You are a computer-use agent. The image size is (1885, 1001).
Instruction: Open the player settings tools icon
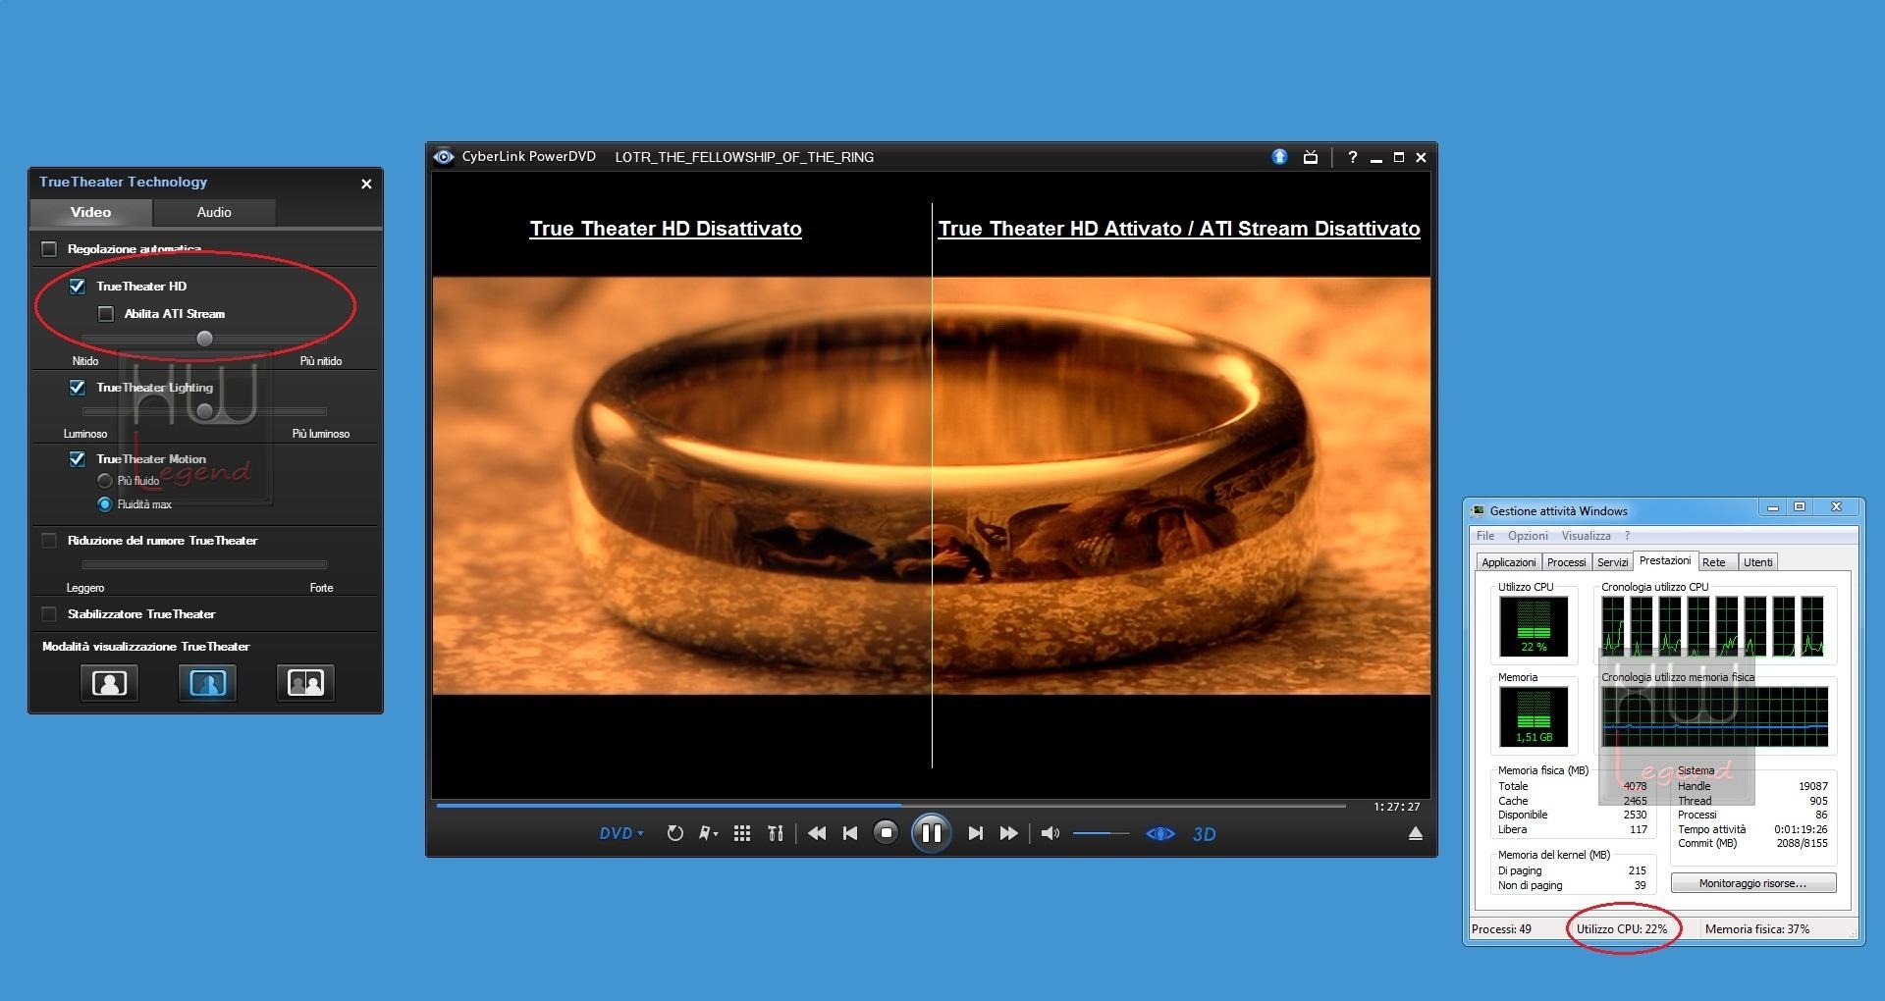pyautogui.click(x=776, y=833)
